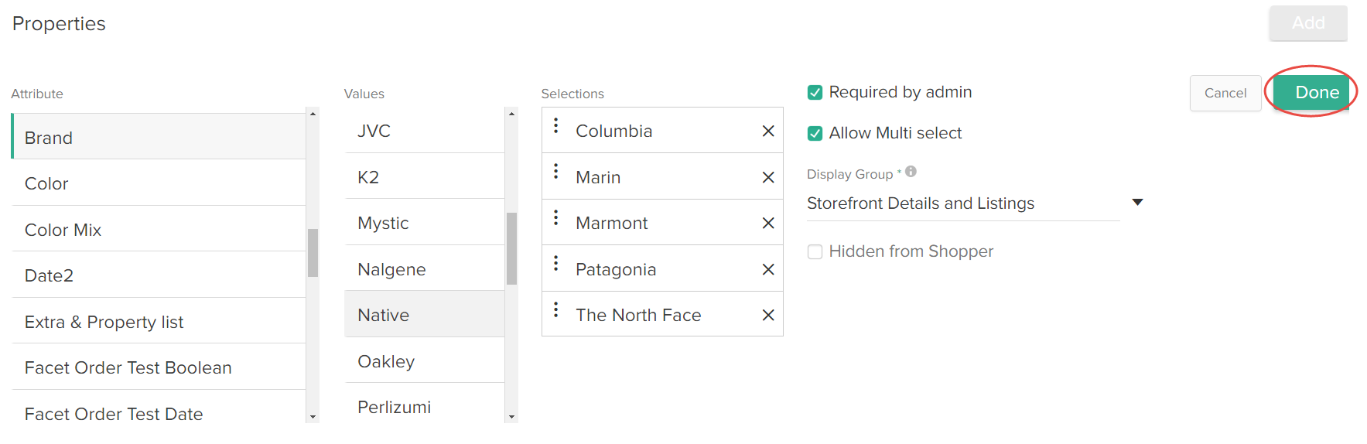This screenshot has height=444, width=1367.
Task: Click the Columbia selection row
Action: click(662, 131)
